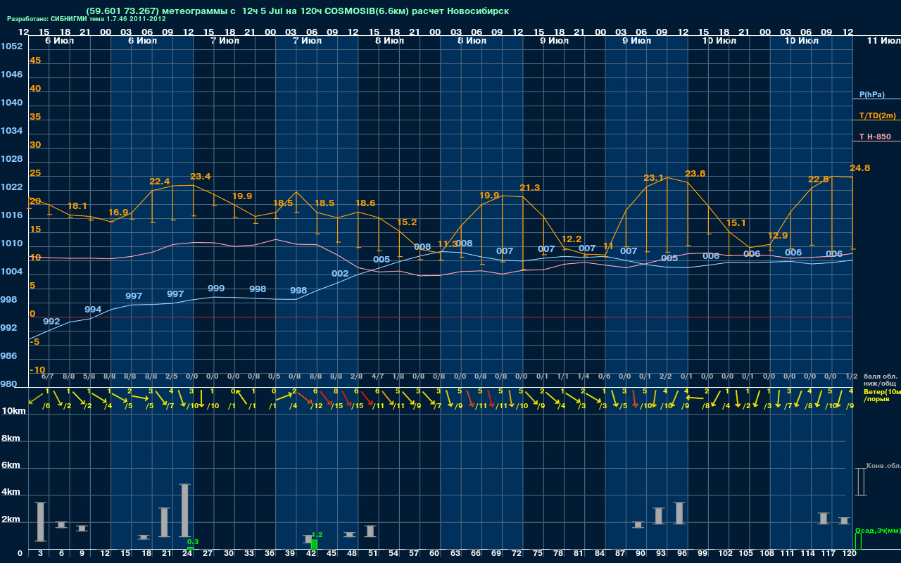Click the 16.9 temperature label
This screenshot has height=563, width=901.
click(x=118, y=213)
